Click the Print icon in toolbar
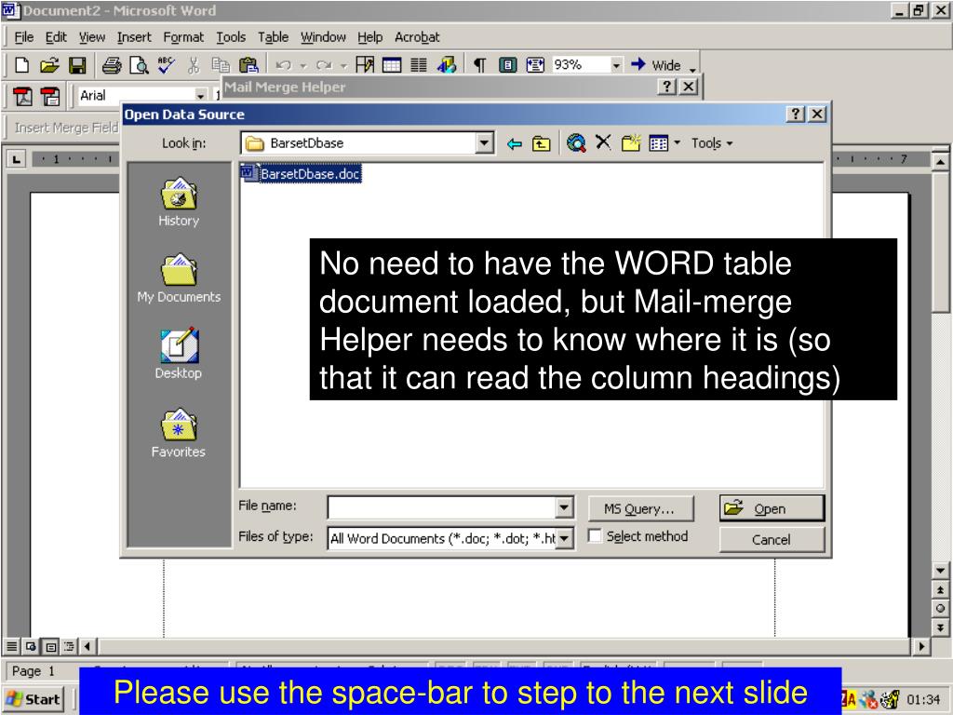The image size is (953, 715). click(112, 65)
